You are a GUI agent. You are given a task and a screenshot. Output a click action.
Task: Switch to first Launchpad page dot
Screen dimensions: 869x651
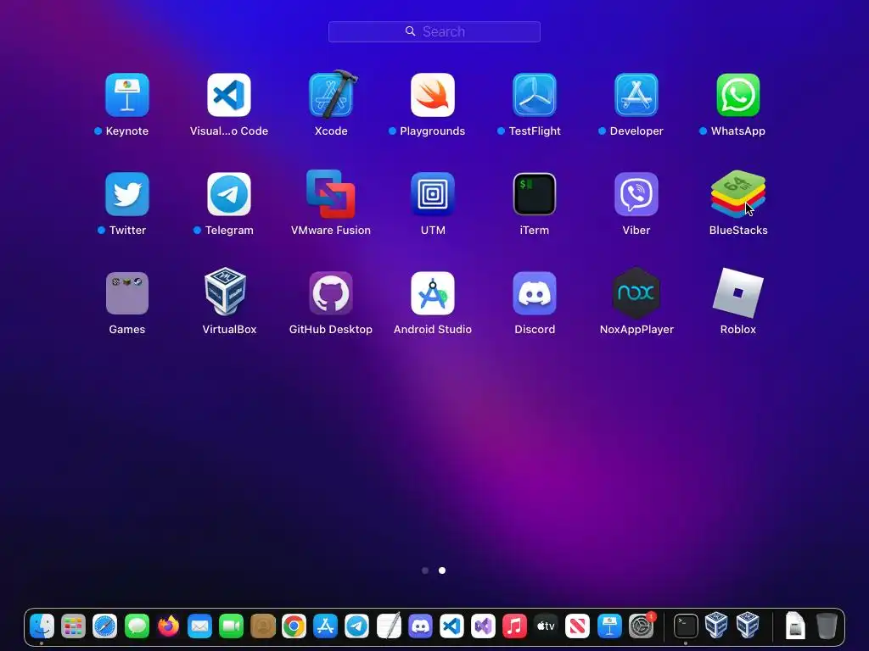click(425, 570)
